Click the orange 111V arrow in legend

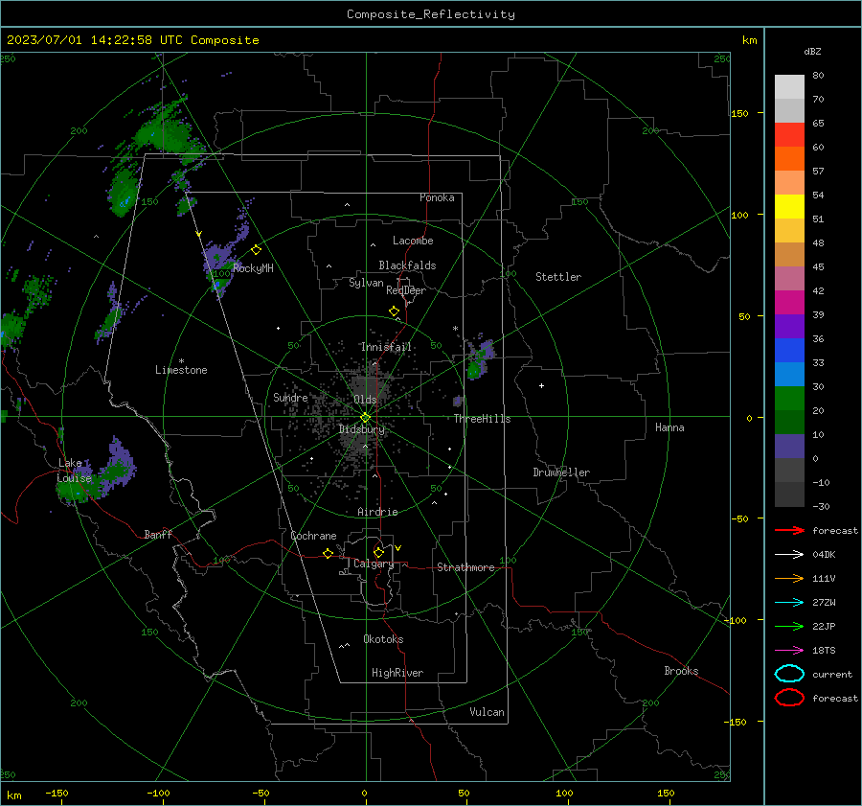[789, 578]
